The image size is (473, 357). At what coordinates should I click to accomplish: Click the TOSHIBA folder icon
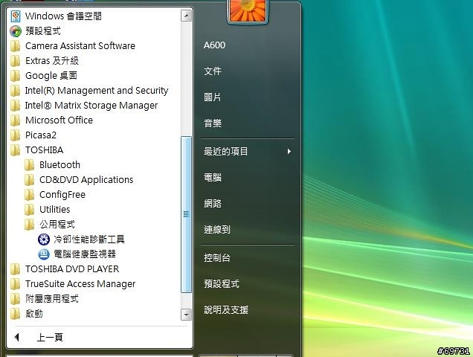point(15,150)
